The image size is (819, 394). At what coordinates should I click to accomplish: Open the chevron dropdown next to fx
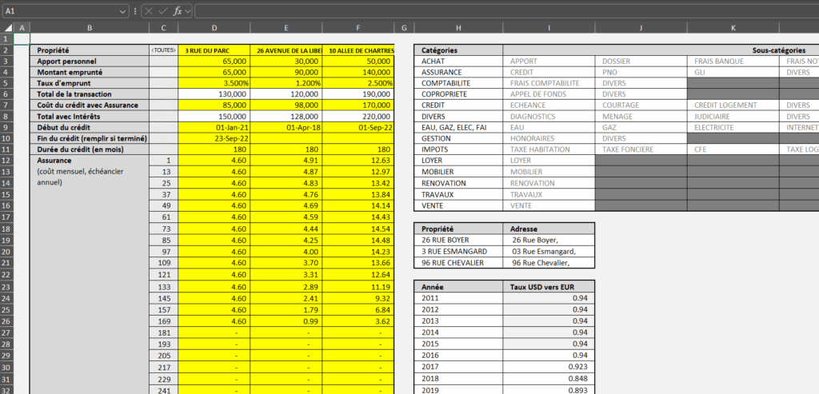(x=189, y=11)
